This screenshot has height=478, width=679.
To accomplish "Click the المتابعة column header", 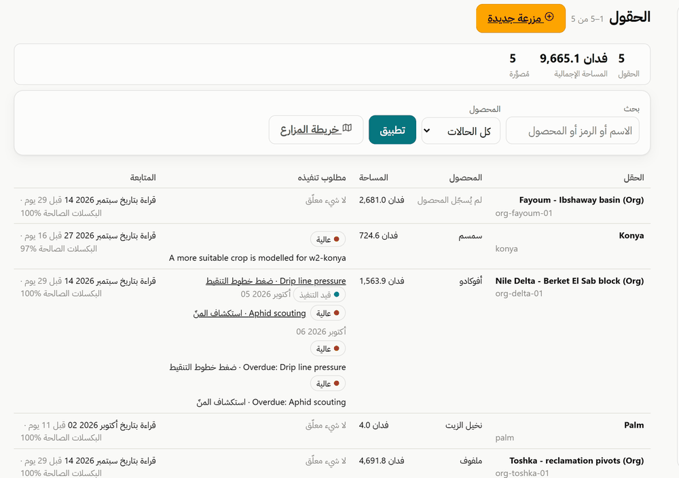I will pyautogui.click(x=143, y=177).
